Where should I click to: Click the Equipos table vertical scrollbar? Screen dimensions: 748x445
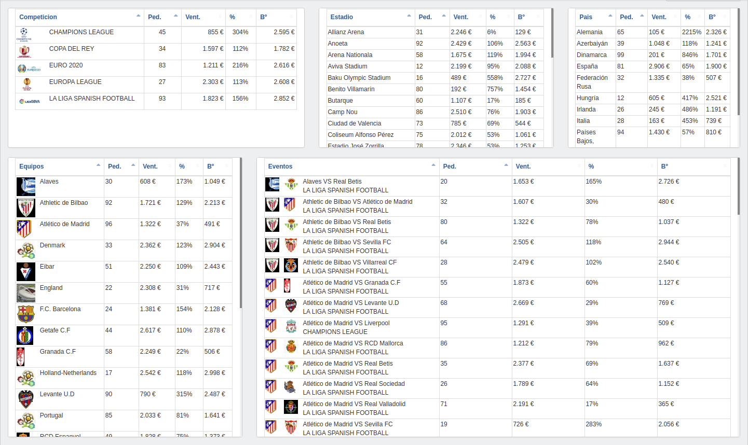tap(240, 233)
